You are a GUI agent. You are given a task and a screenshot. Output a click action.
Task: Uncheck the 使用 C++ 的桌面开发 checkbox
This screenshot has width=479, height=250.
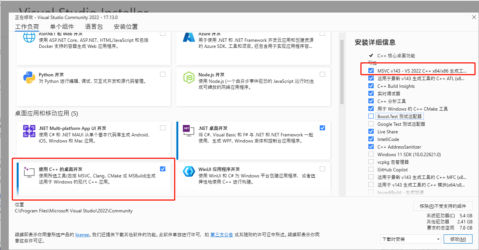163,169
